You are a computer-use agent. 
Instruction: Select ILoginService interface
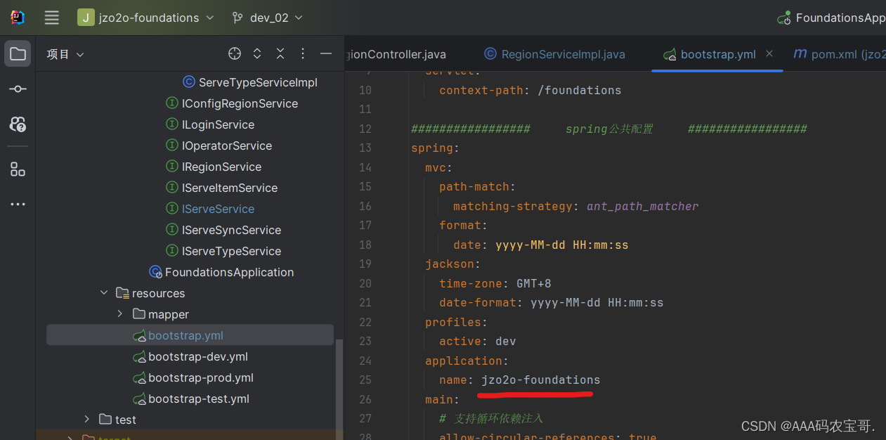point(218,124)
